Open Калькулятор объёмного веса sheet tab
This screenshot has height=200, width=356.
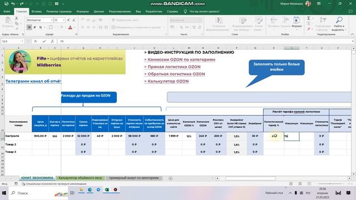[80, 178]
